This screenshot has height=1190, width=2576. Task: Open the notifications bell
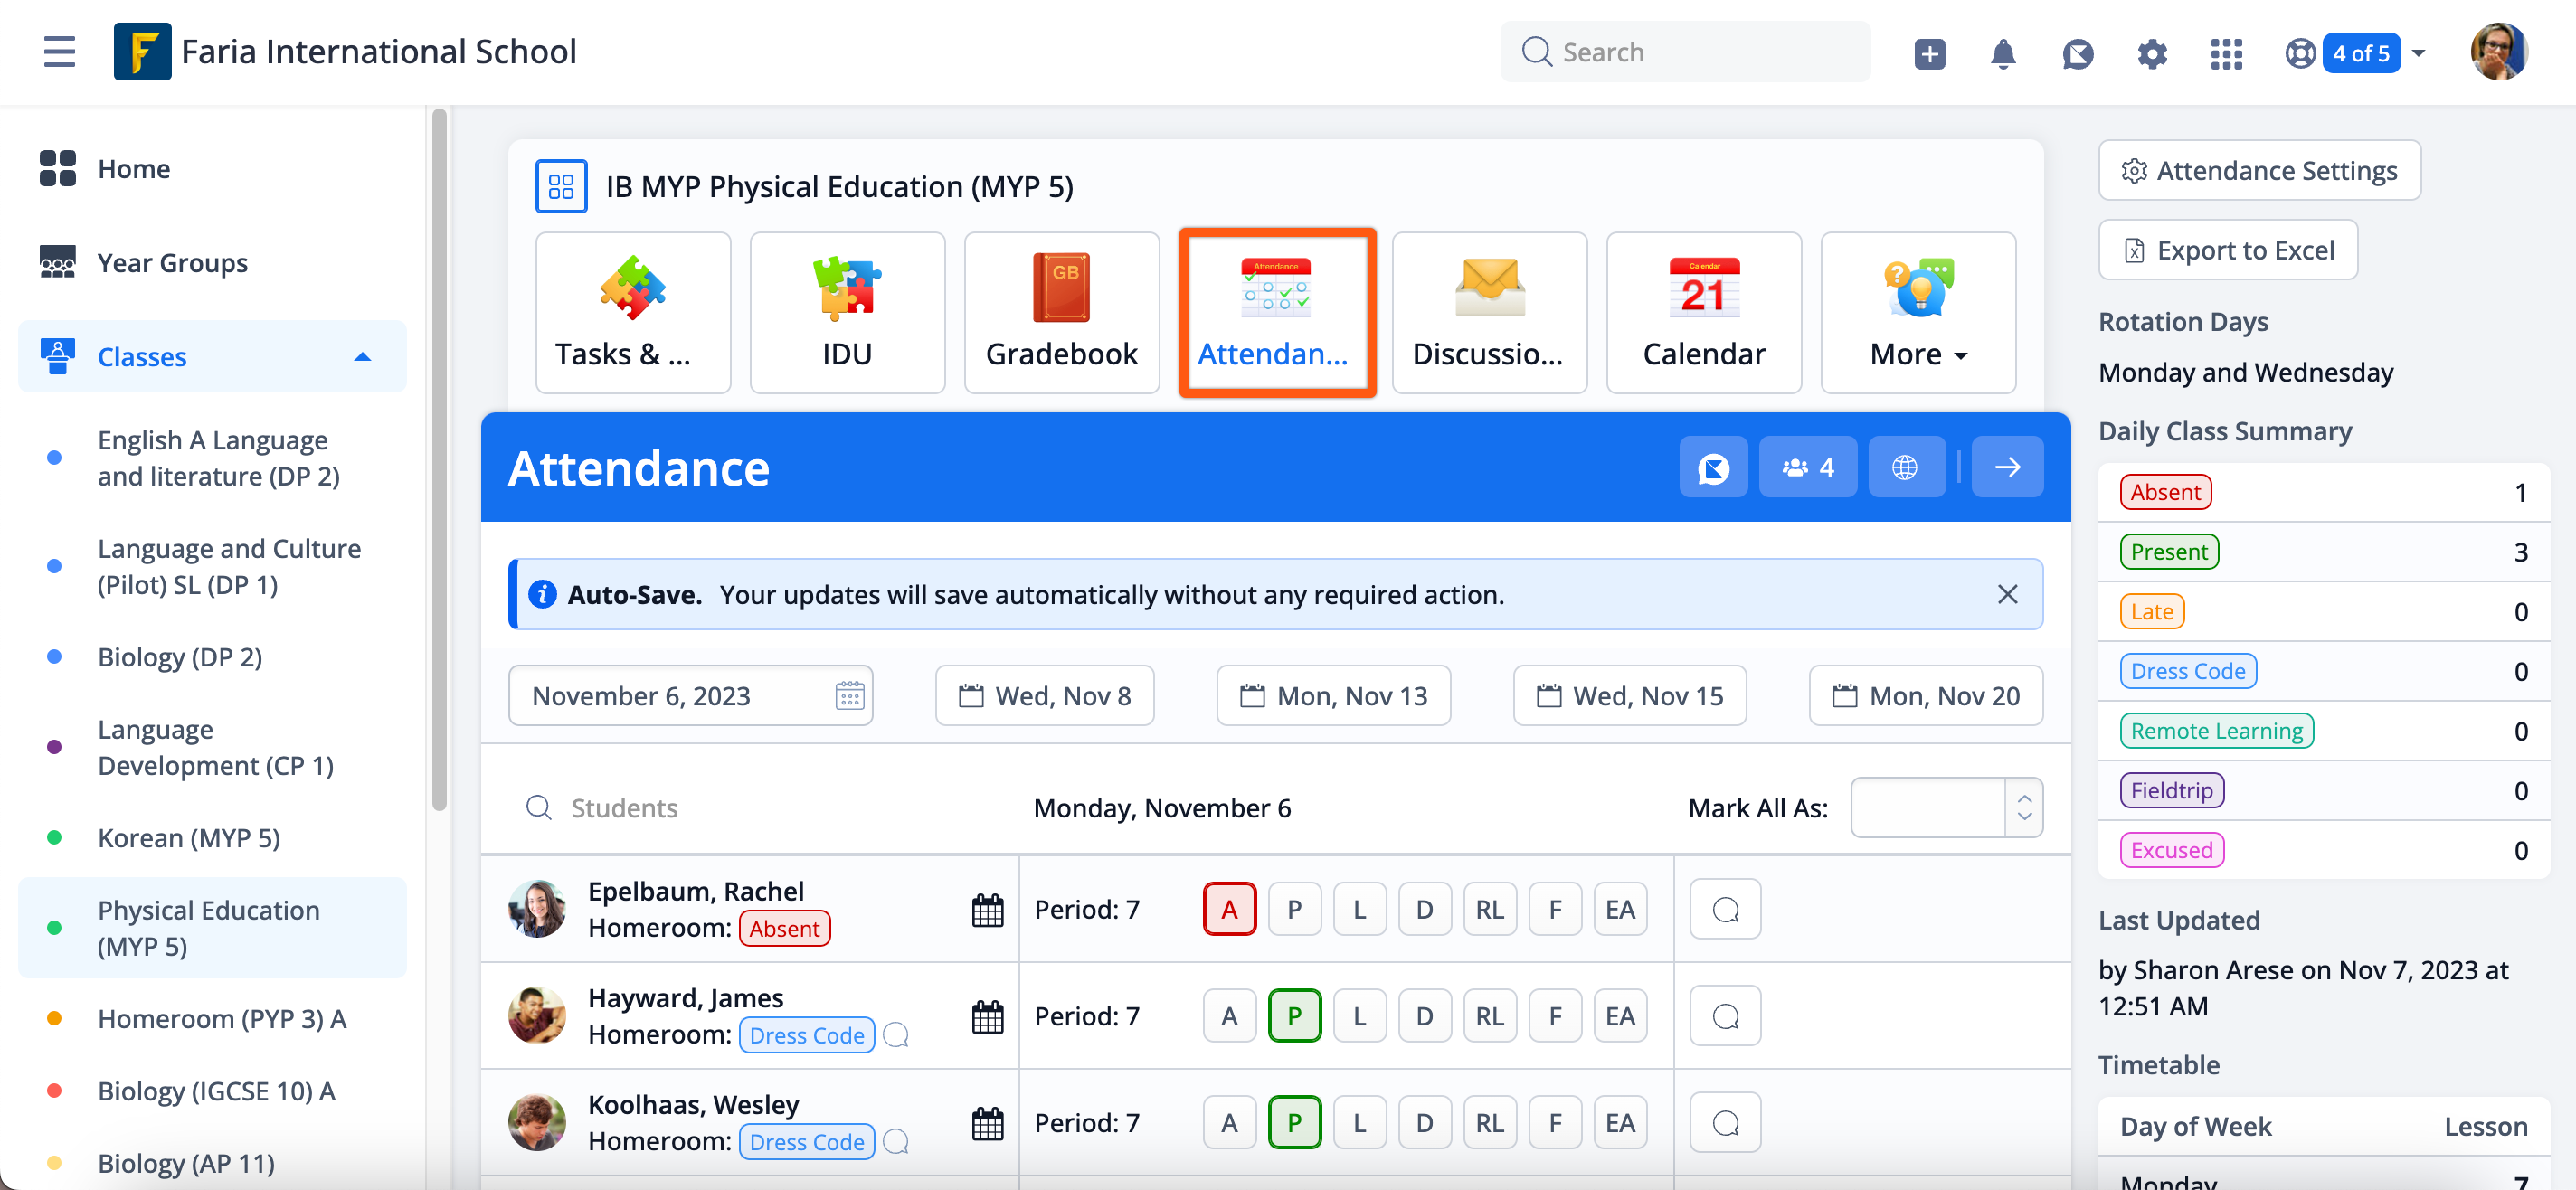[2003, 53]
